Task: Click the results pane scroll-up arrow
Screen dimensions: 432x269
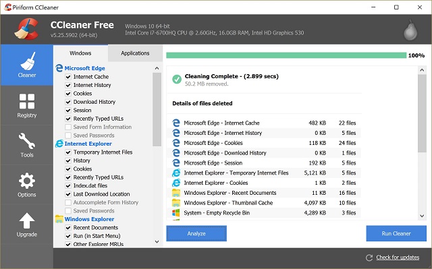Action: pyautogui.click(x=422, y=70)
